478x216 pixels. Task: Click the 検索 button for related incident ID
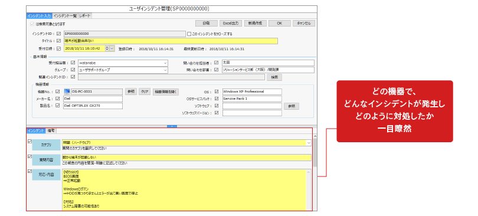tap(274, 77)
